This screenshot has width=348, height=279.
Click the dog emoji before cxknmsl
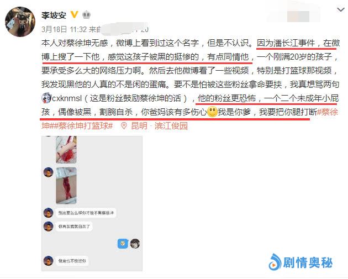click(46, 98)
